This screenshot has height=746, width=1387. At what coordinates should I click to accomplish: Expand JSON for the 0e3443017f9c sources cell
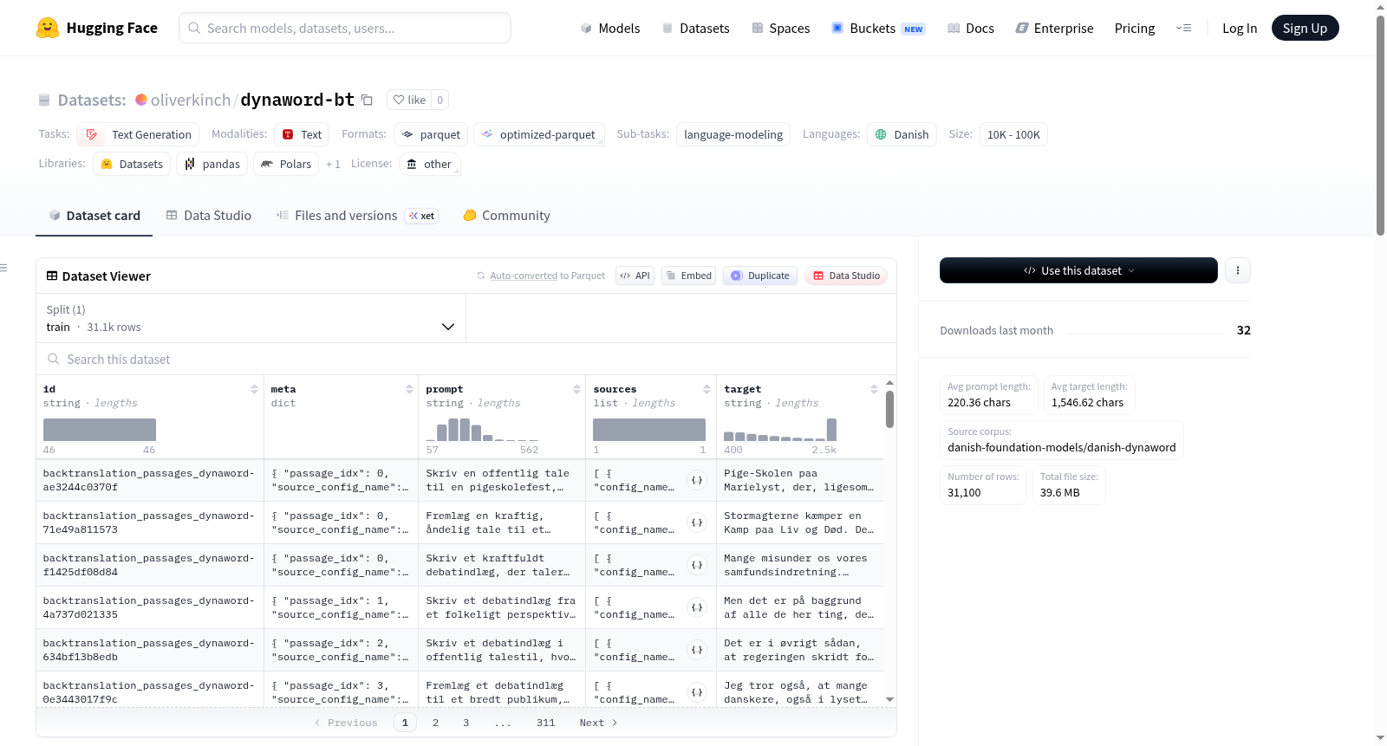(x=697, y=692)
